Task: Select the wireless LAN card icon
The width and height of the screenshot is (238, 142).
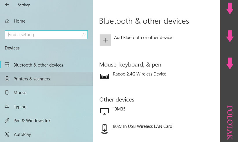Action: pos(105,129)
